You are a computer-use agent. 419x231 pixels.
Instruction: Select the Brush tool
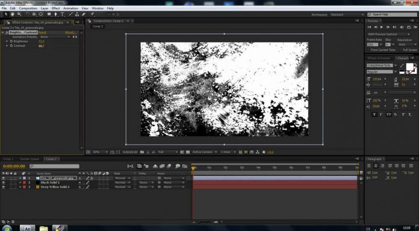point(71,14)
